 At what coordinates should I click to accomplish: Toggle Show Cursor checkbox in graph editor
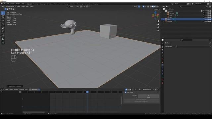point(126,92)
